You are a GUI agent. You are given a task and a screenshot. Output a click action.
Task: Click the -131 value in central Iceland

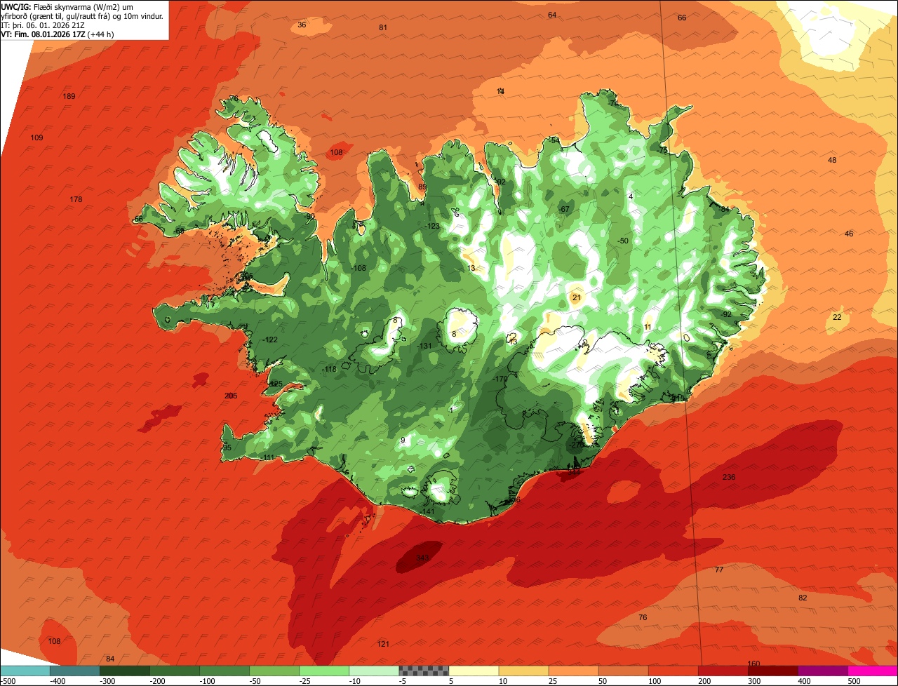[x=424, y=346]
